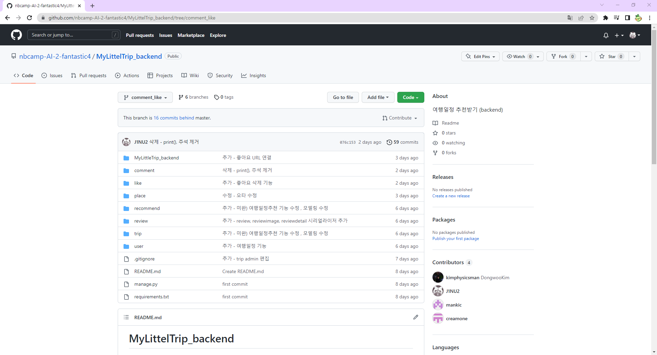The image size is (657, 355).
Task: Open the notifications bell
Action: (x=606, y=35)
